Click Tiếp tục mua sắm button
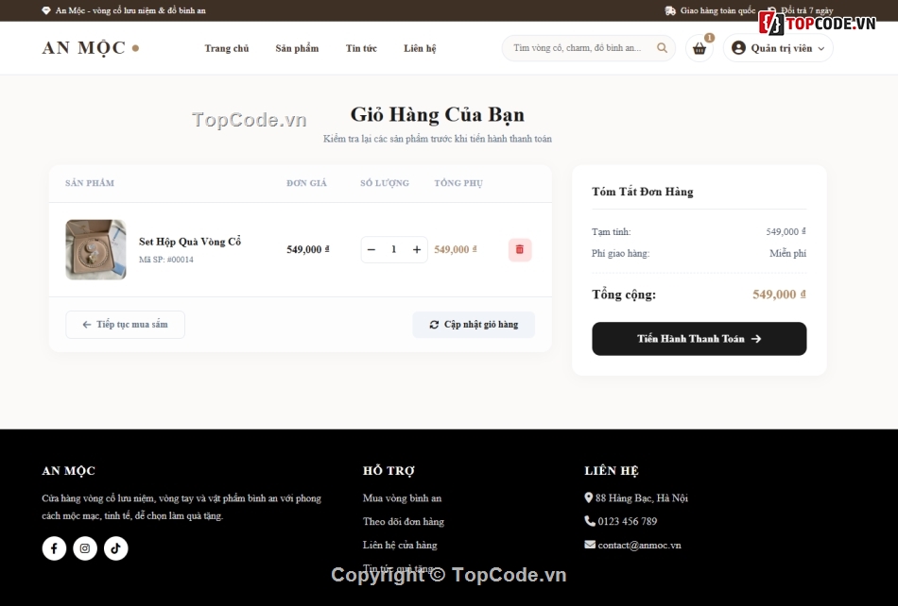This screenshot has width=898, height=606. tap(126, 325)
